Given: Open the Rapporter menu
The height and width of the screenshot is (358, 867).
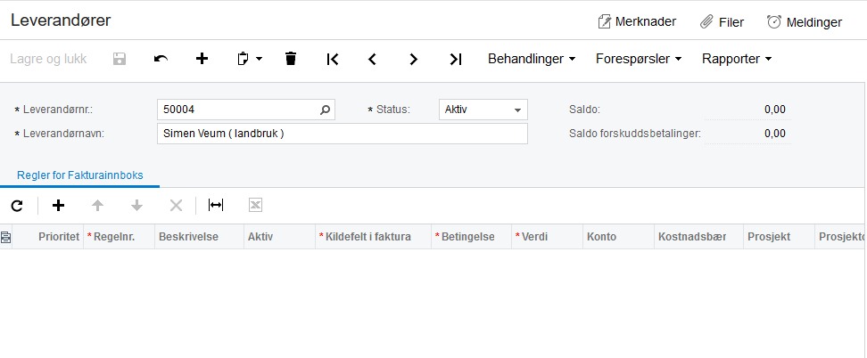Looking at the screenshot, I should pos(737,59).
